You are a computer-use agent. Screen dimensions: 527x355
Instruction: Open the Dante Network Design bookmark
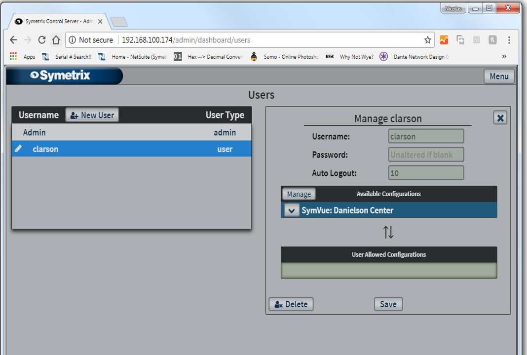(414, 57)
